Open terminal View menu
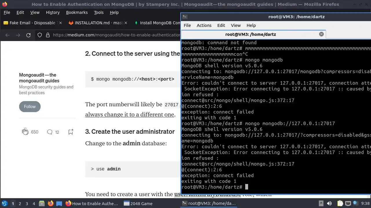 (x=236, y=25)
